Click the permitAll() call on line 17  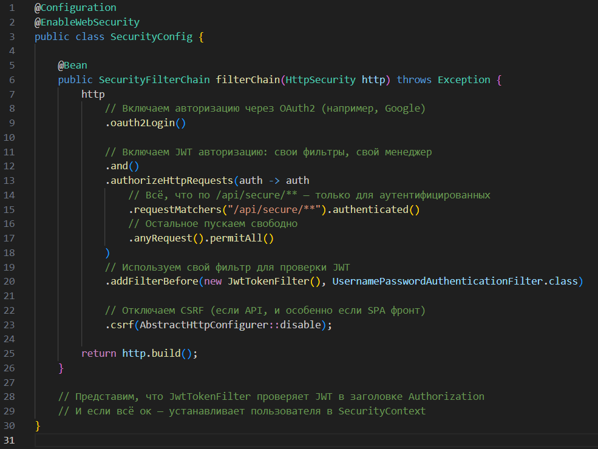(242, 238)
